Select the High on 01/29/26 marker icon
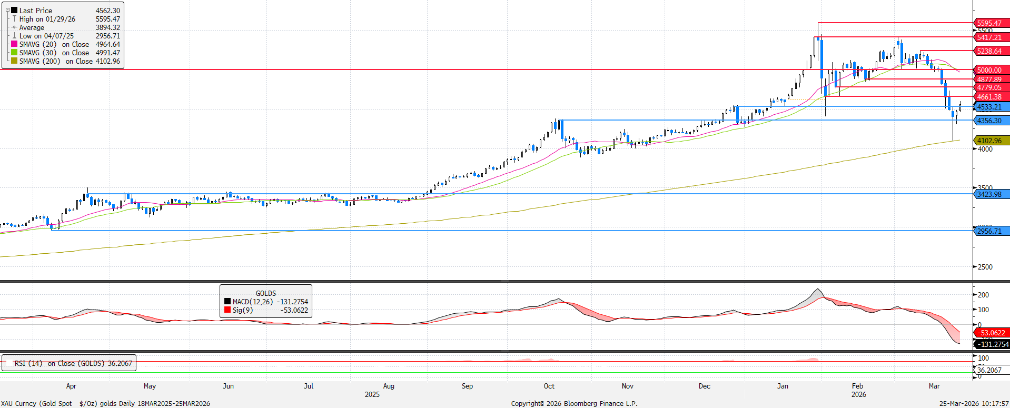Viewport: 1010px width, 408px height. [x=14, y=19]
